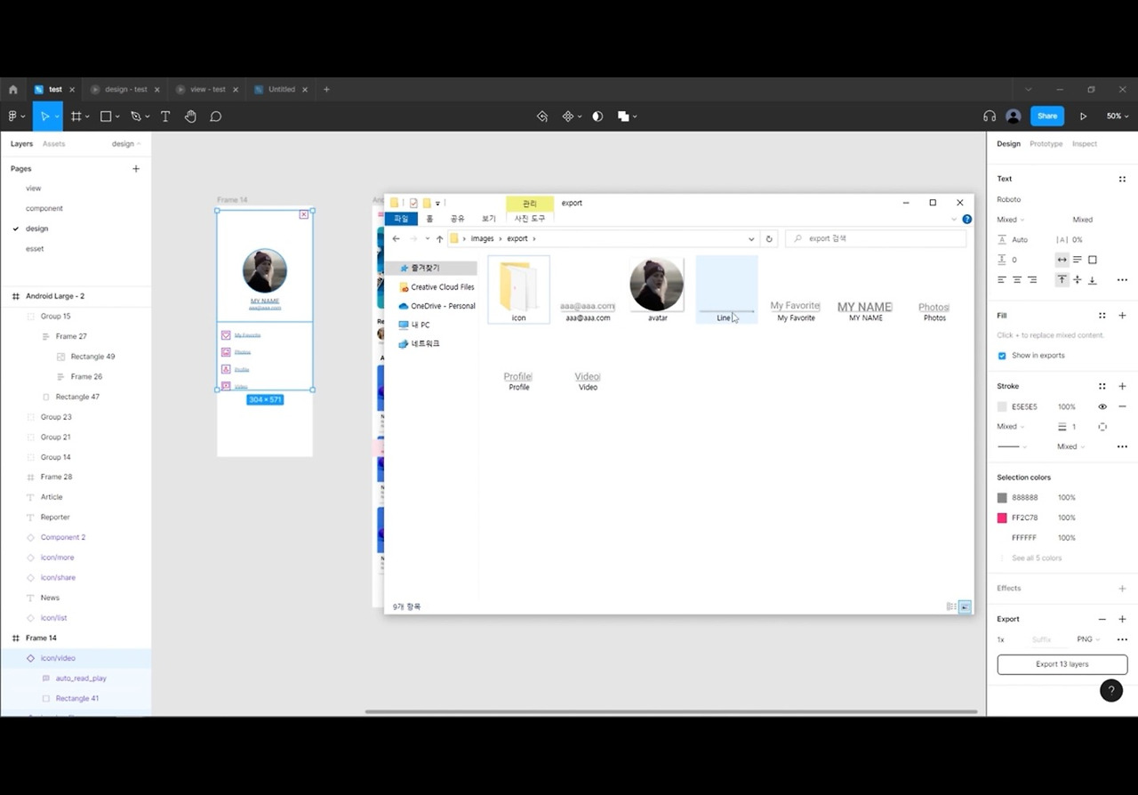Open Figma tab list chevron dropdown
The width and height of the screenshot is (1138, 795).
1029,90
